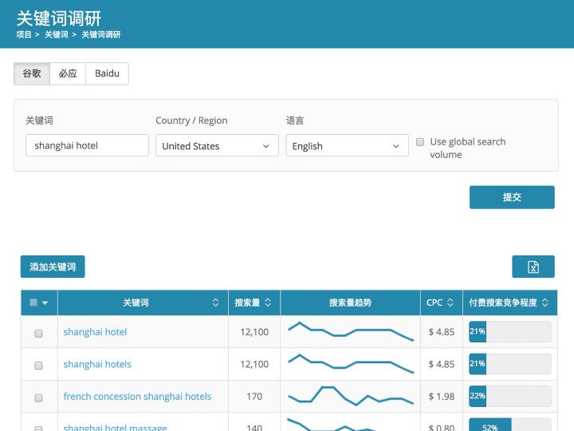Image resolution: width=574 pixels, height=431 pixels.
Task: Click search volume 170 cell
Action: [254, 397]
